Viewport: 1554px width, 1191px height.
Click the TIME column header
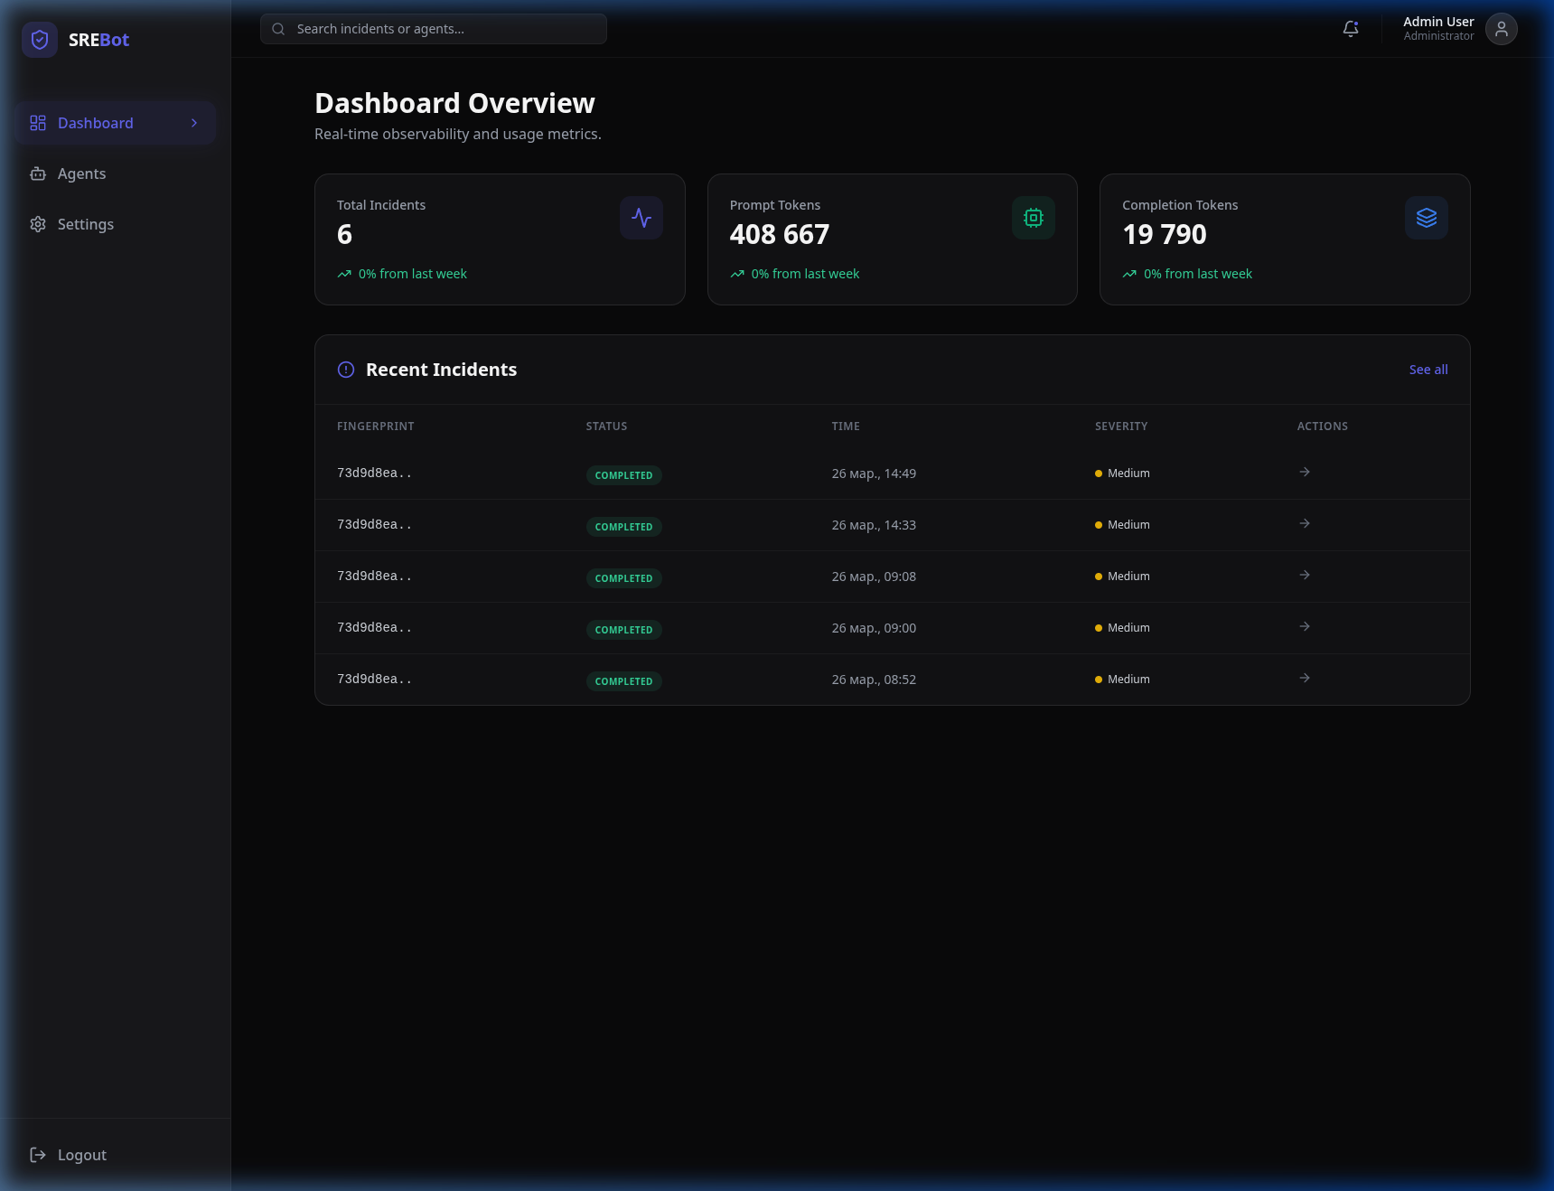[x=846, y=427]
